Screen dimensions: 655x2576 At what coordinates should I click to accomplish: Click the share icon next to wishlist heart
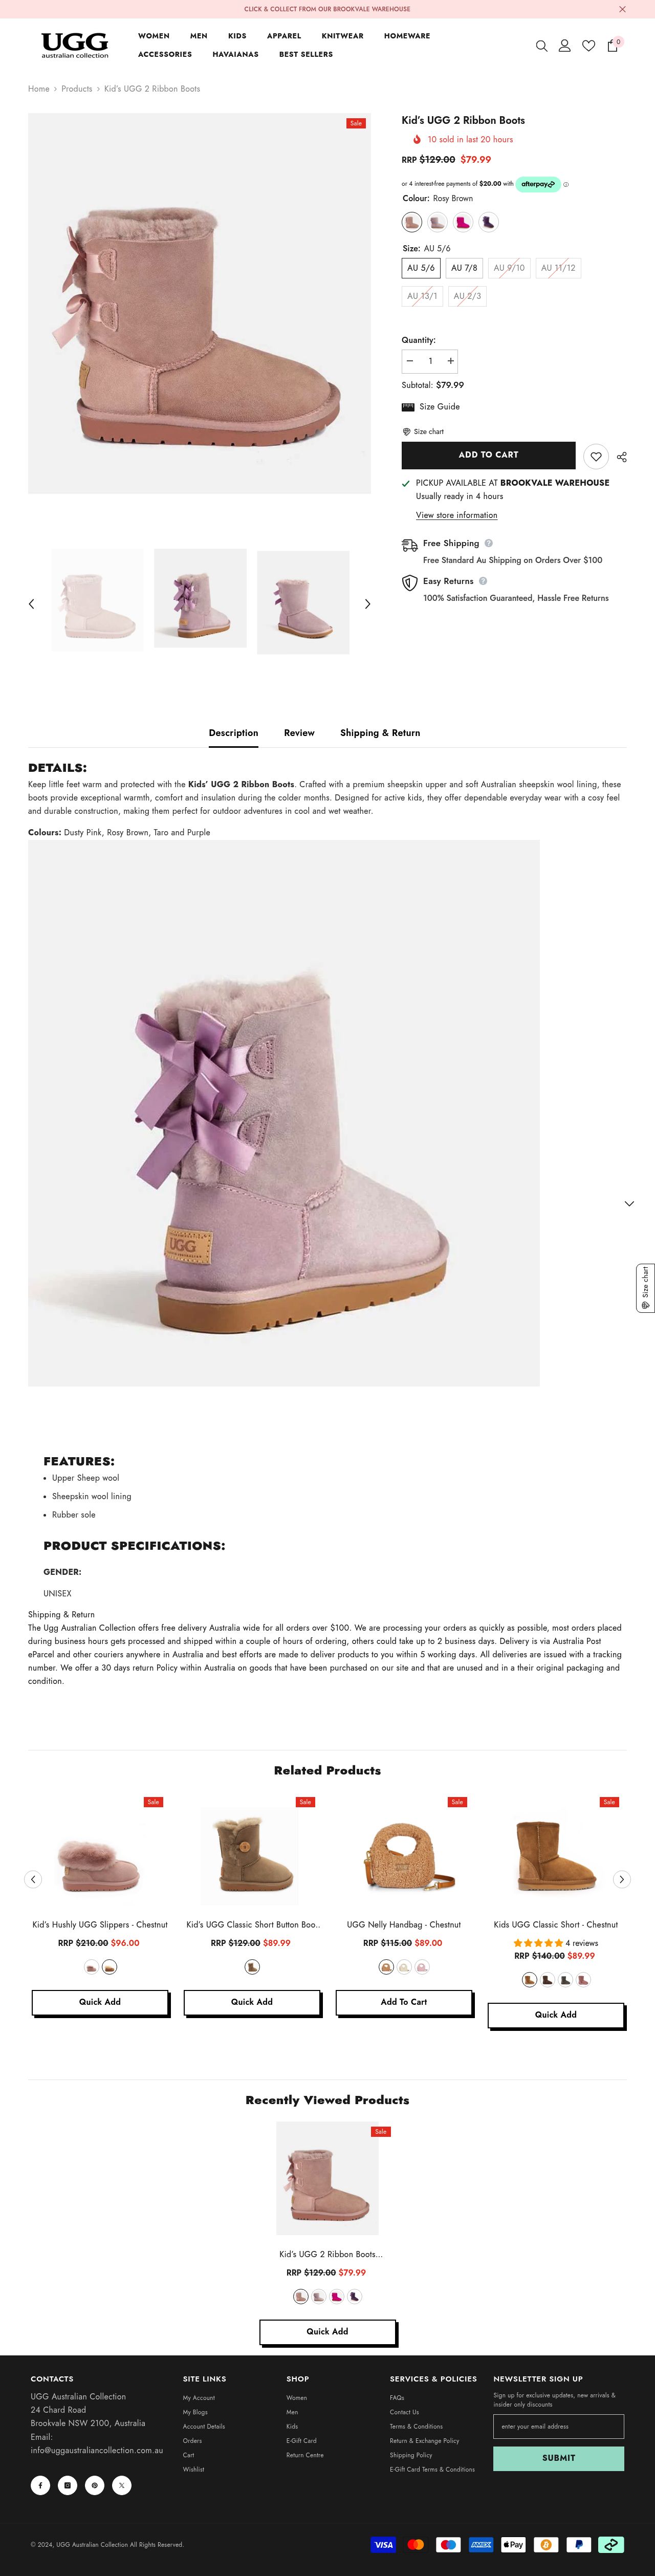tap(622, 457)
